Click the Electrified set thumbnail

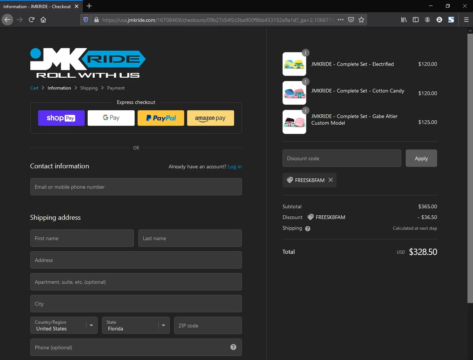294,64
